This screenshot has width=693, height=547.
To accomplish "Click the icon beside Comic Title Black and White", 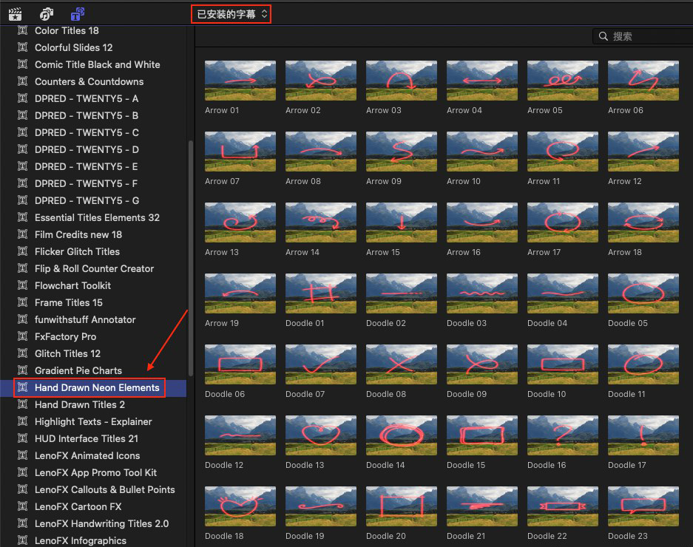I will click(22, 64).
